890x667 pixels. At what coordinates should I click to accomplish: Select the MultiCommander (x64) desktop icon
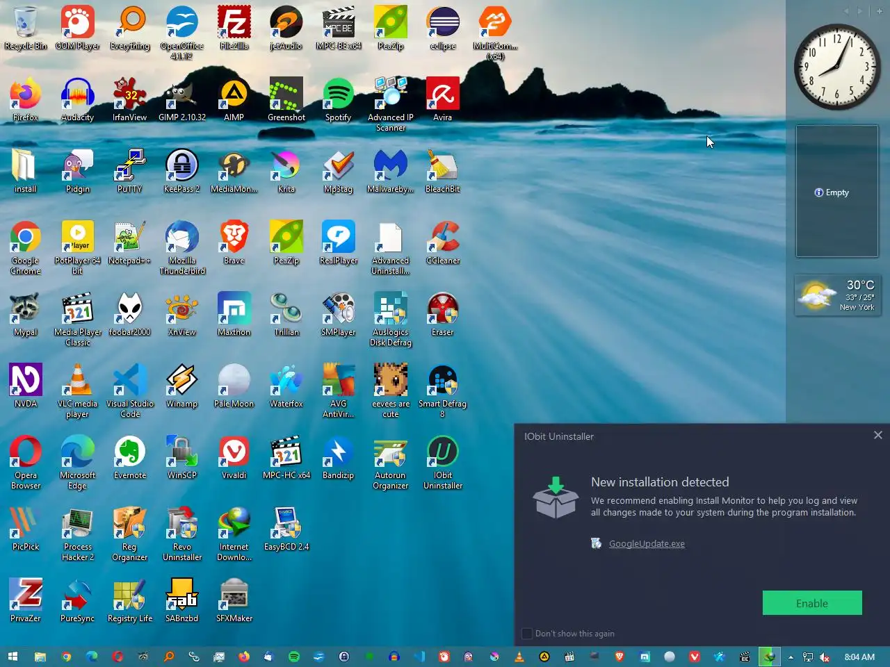point(495,33)
